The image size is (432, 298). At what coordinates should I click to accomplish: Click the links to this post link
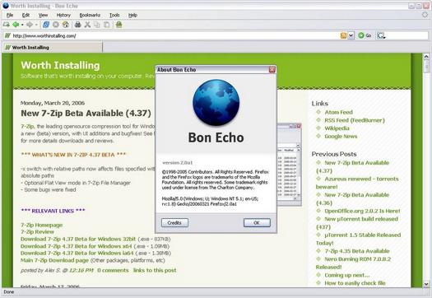(x=155, y=271)
